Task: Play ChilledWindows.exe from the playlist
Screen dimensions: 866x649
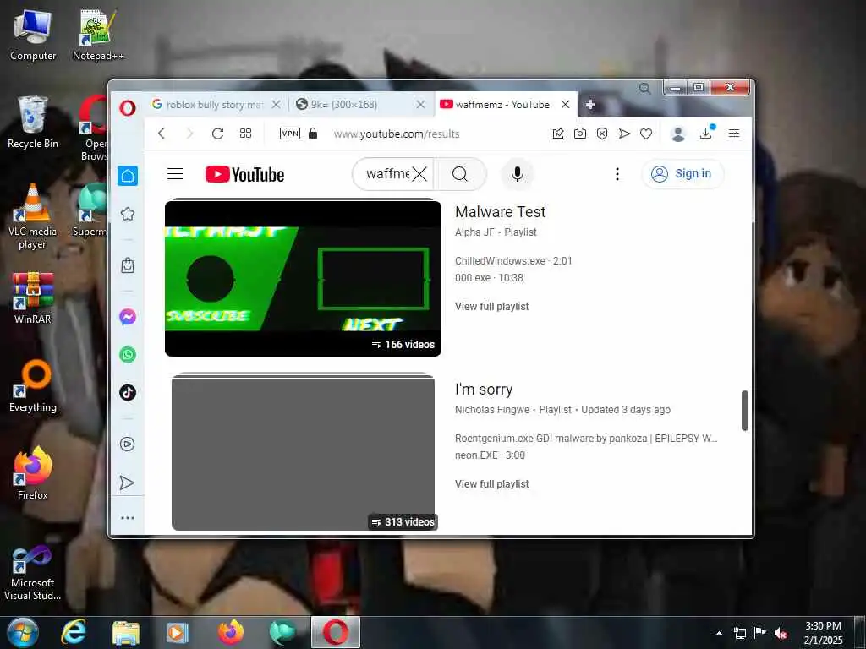Action: point(513,261)
